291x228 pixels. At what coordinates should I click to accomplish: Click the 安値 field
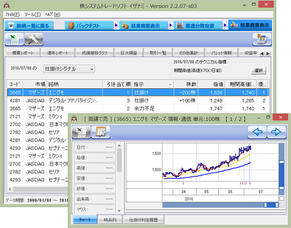95,178
